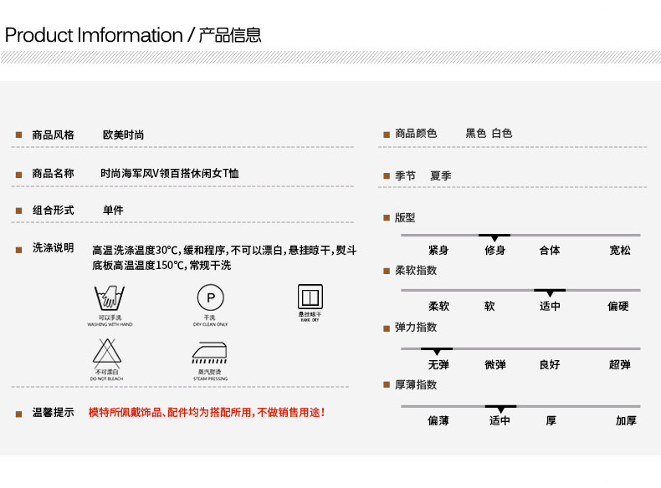Click the caption 'DO NOT BLEACH'
This screenshot has height=488, width=661.
(106, 379)
